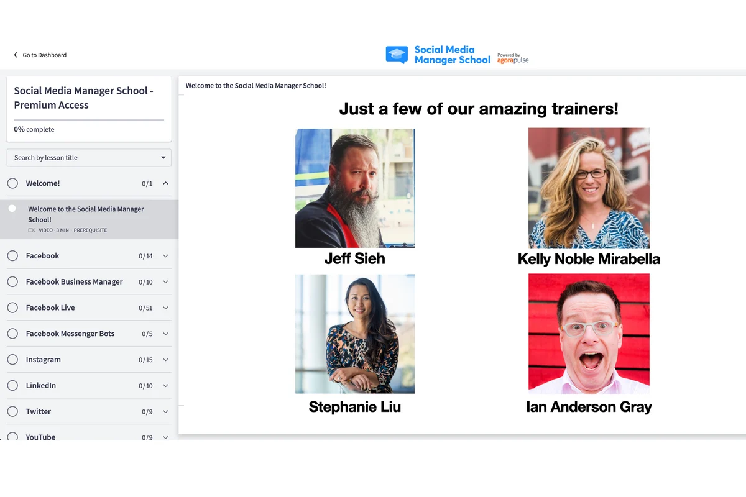The width and height of the screenshot is (746, 497).
Task: Open the Welcome to the Social Media Manager School lesson
Action: pyautogui.click(x=86, y=214)
